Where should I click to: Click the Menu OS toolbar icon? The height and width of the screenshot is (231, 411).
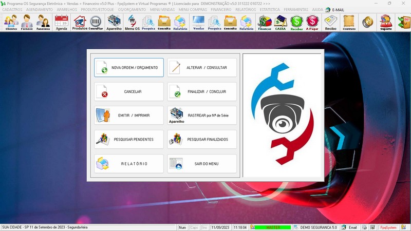(x=132, y=23)
